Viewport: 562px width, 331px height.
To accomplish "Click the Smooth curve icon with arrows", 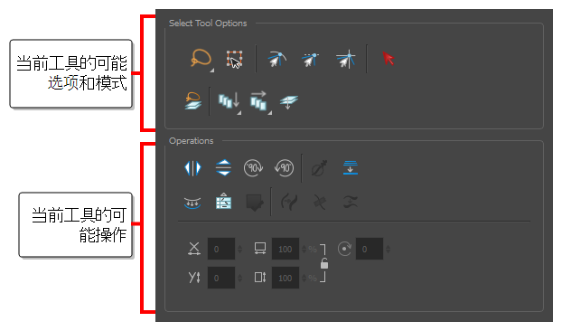I will pos(192,203).
